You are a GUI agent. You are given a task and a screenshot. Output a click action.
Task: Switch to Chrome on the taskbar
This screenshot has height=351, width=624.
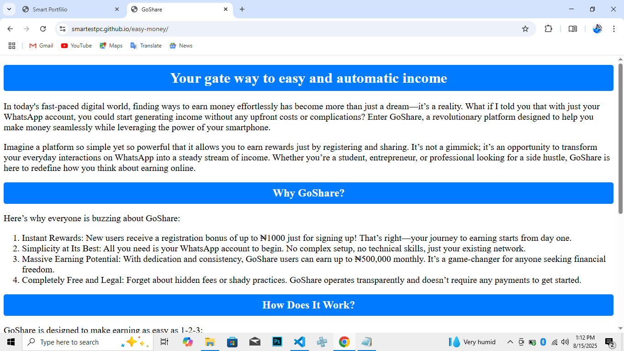click(344, 342)
